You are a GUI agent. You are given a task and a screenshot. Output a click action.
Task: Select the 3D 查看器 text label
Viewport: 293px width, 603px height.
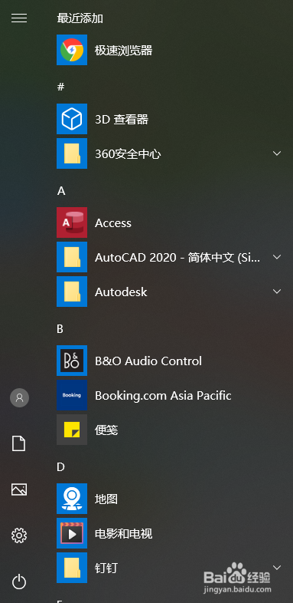click(122, 119)
